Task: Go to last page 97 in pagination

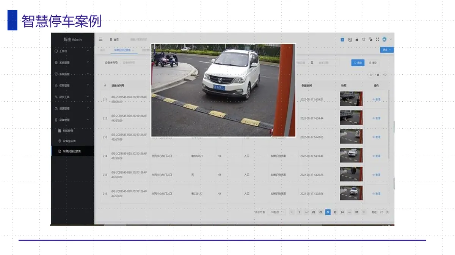Action: click(356, 212)
